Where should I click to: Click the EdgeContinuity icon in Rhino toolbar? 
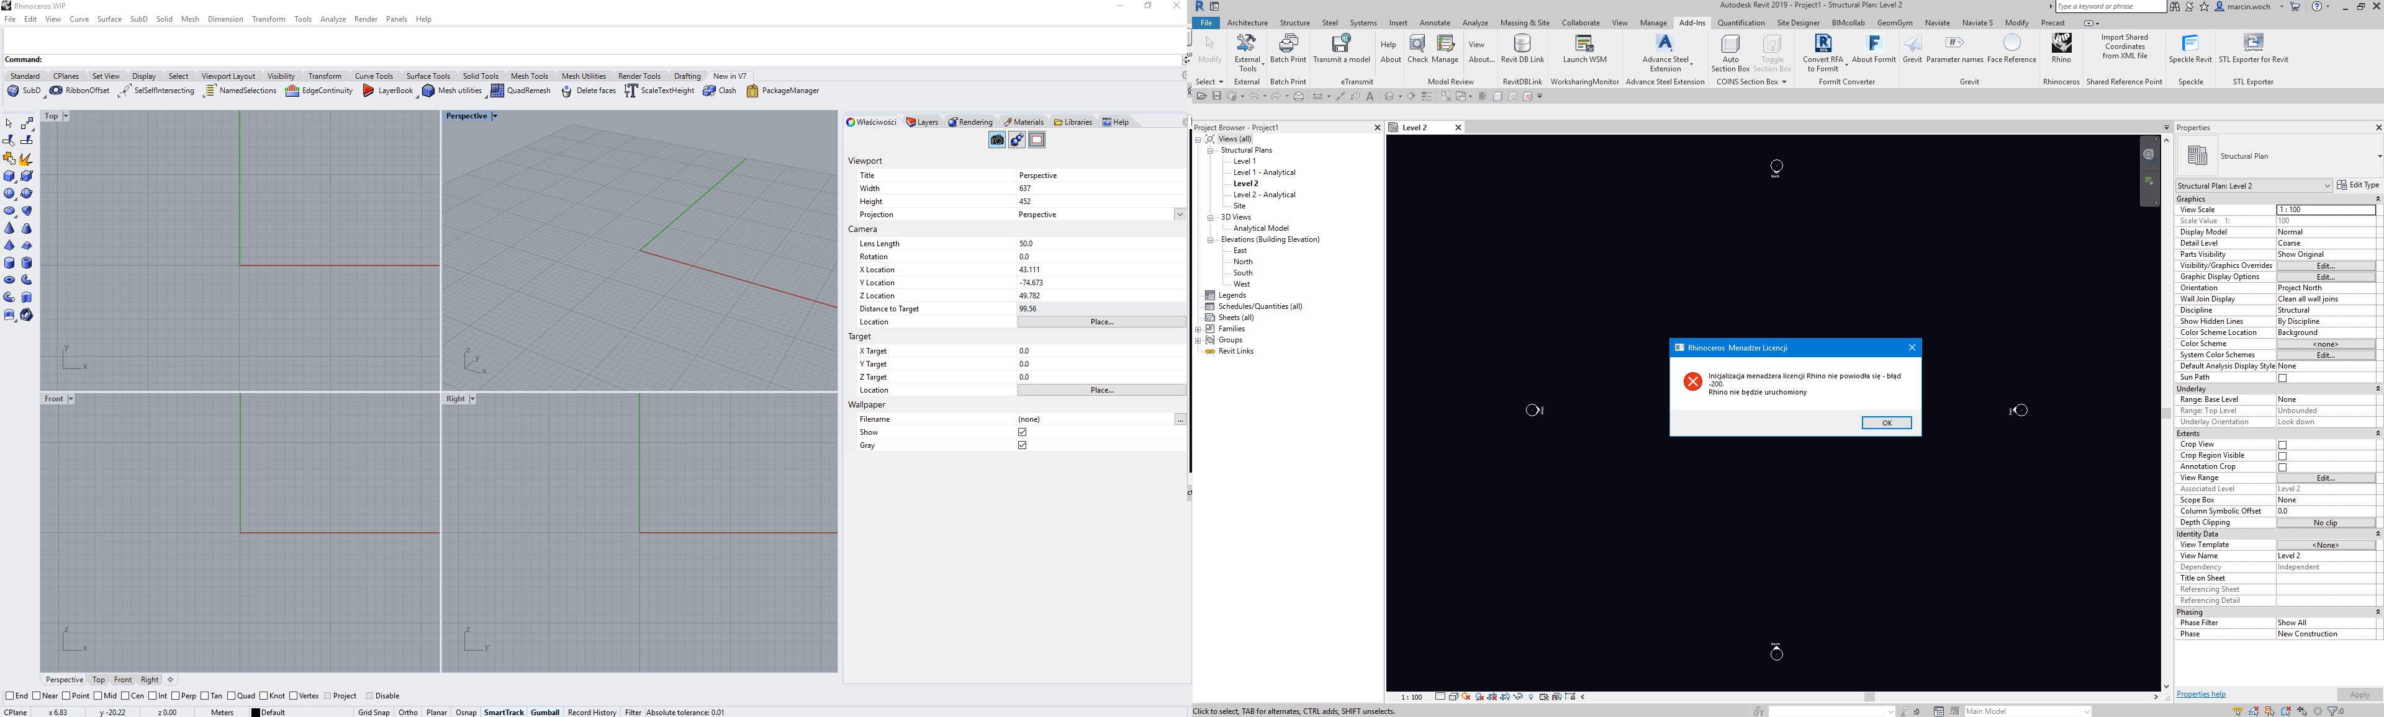pyautogui.click(x=292, y=92)
